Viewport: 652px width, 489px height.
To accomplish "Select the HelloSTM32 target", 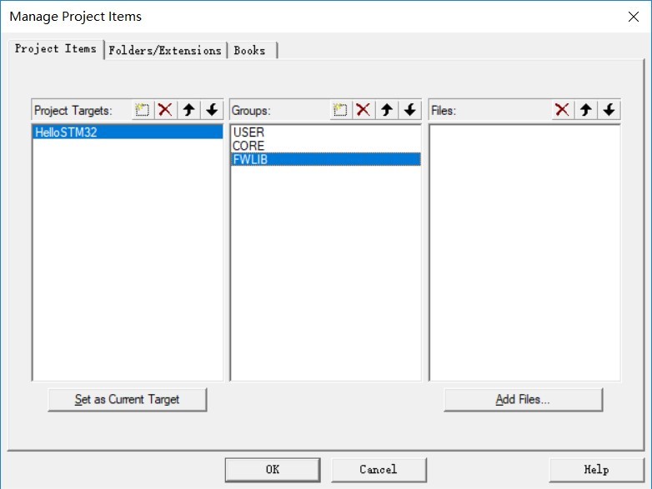I will [128, 132].
